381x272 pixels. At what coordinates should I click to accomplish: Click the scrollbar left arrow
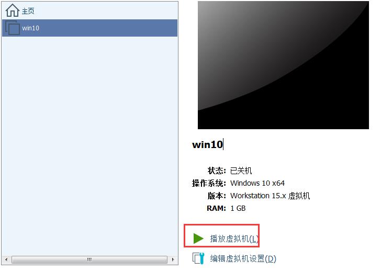[x=7, y=259]
